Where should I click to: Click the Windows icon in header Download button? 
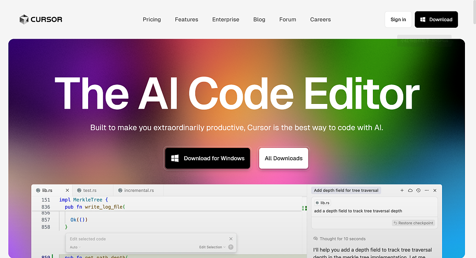tap(423, 19)
